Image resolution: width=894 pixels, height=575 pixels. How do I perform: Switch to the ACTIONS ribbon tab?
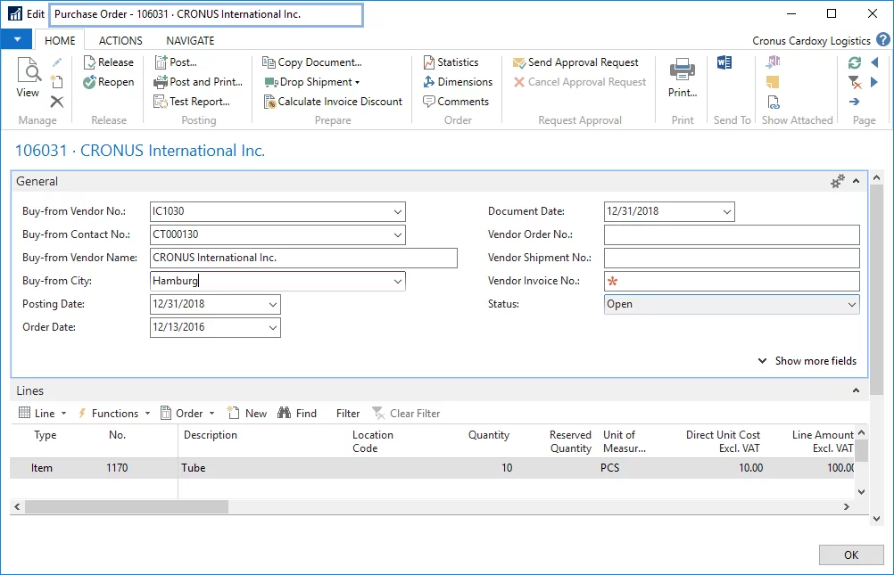click(120, 41)
